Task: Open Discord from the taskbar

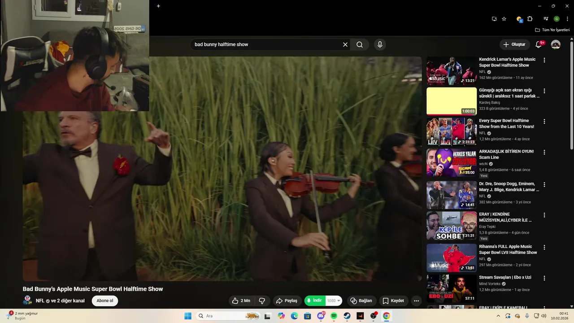Action: [x=321, y=316]
